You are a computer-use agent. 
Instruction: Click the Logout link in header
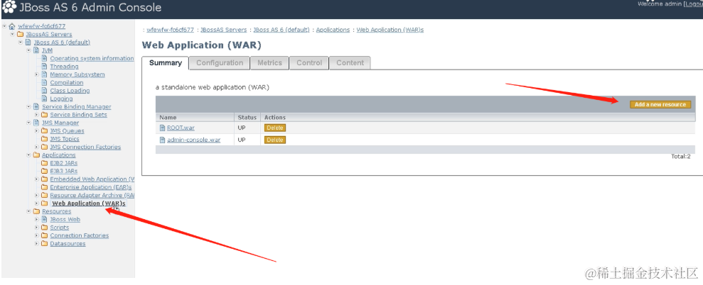click(x=693, y=4)
